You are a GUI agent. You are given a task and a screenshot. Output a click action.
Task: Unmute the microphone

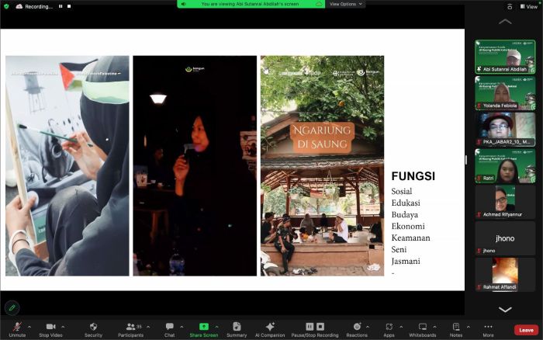click(x=16, y=328)
